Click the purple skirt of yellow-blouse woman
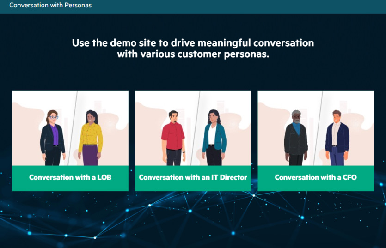Screen dimensions: 386x248 [91, 155]
